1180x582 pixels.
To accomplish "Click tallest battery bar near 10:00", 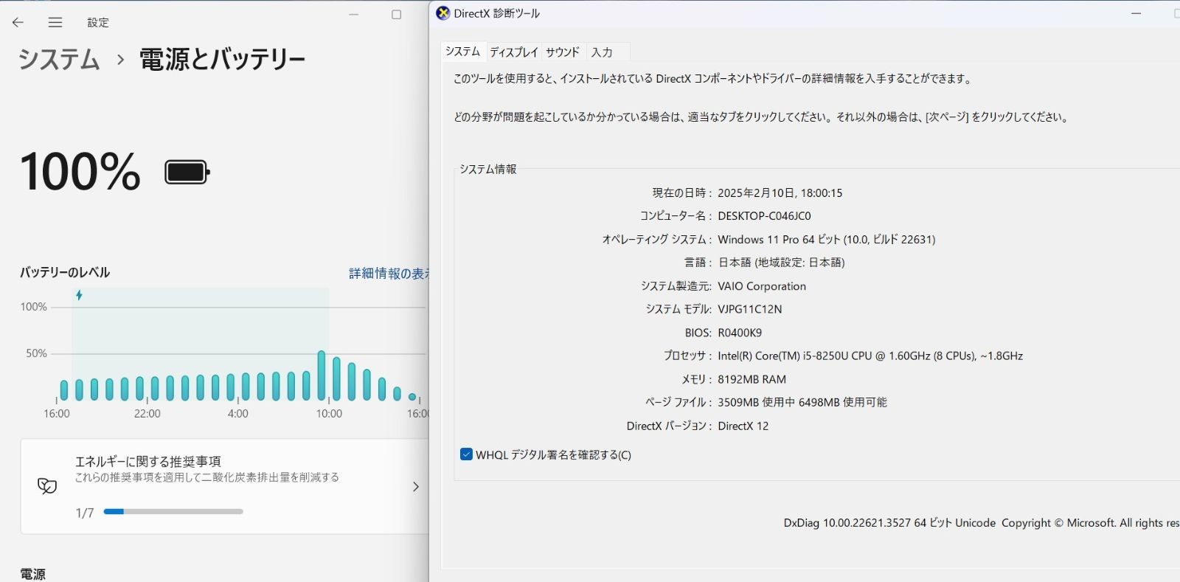I will click(322, 375).
